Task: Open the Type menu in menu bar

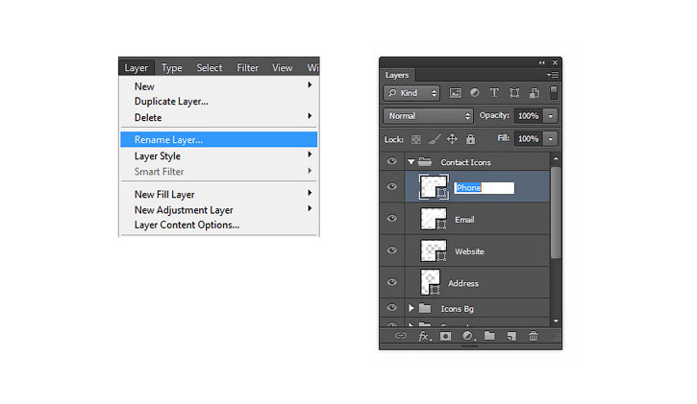Action: pos(172,68)
